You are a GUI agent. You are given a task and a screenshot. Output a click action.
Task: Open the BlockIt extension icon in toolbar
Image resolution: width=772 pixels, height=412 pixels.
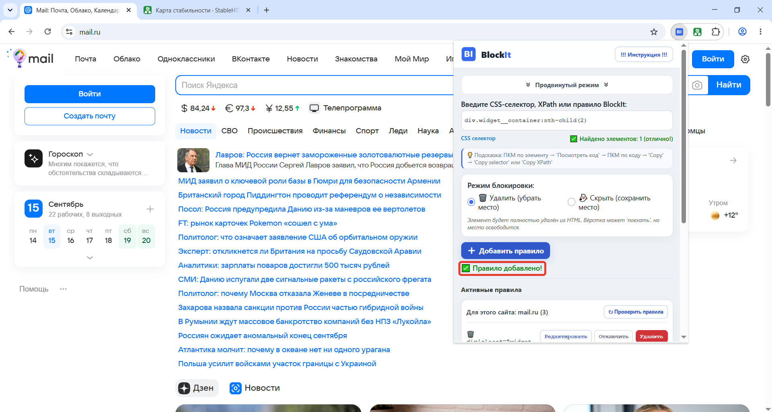pos(679,32)
